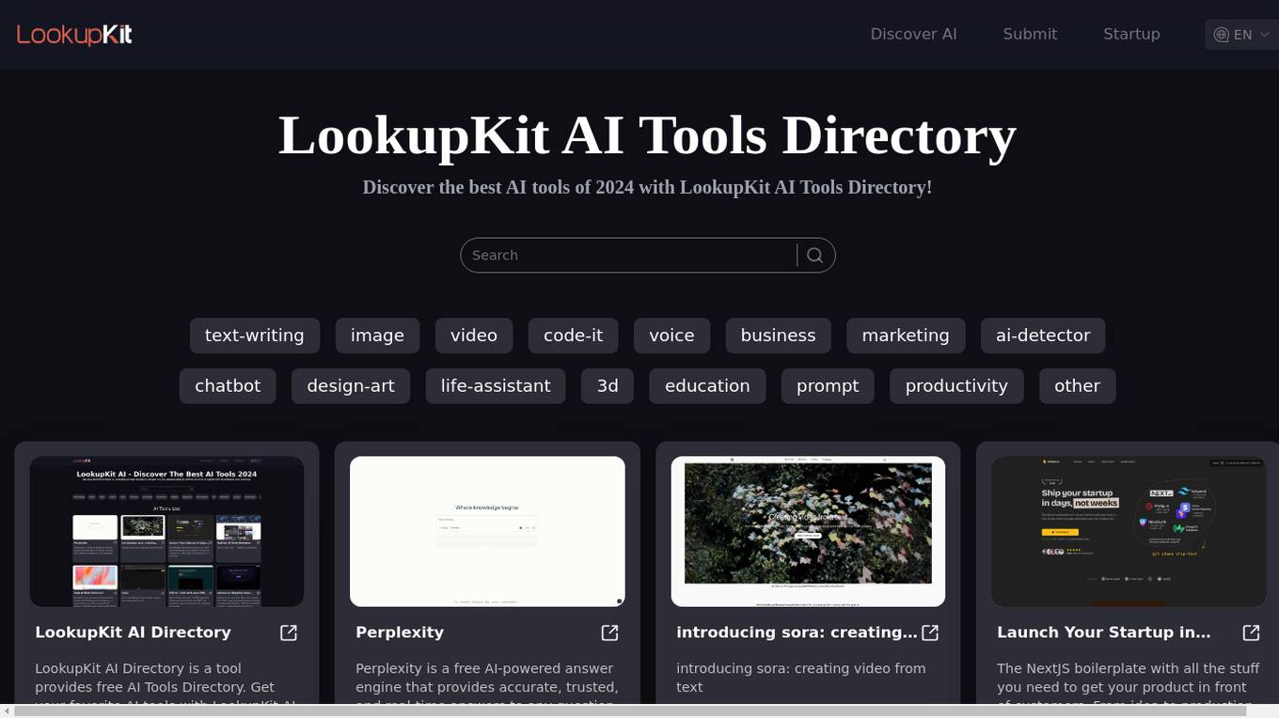Select the design-art category tag
The height and width of the screenshot is (718, 1279).
click(x=351, y=386)
